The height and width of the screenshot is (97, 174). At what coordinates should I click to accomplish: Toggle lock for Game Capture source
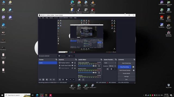(x=75, y=68)
